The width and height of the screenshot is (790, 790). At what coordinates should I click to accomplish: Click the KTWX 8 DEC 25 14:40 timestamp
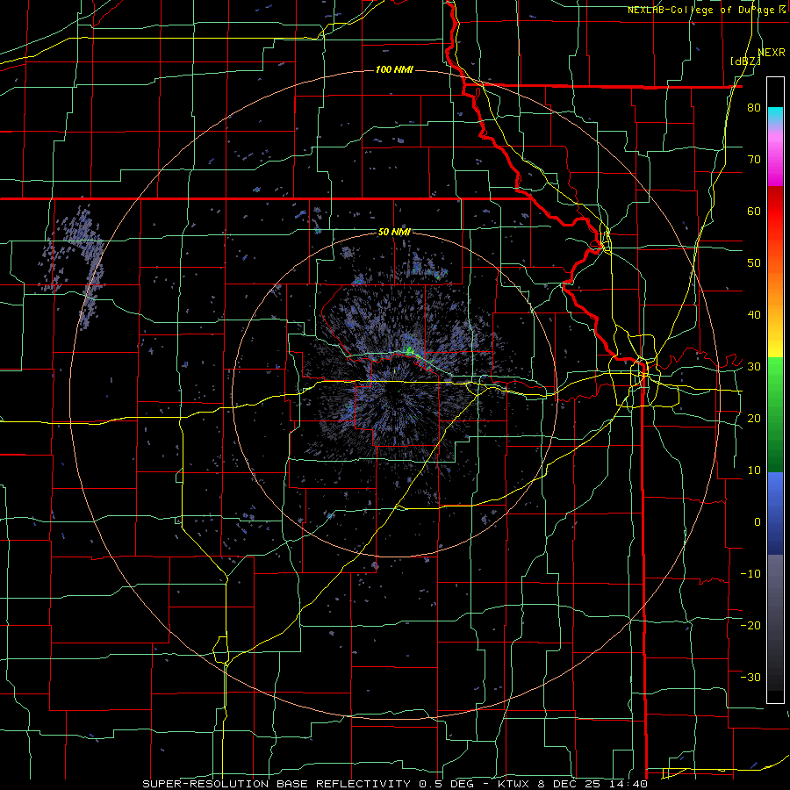point(572,784)
